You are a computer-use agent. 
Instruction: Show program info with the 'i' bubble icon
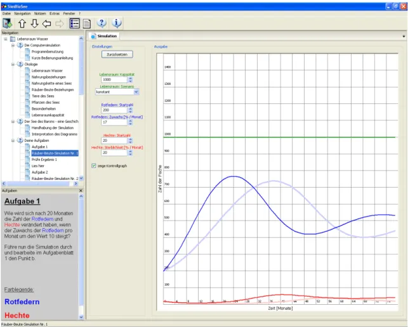pyautogui.click(x=117, y=23)
